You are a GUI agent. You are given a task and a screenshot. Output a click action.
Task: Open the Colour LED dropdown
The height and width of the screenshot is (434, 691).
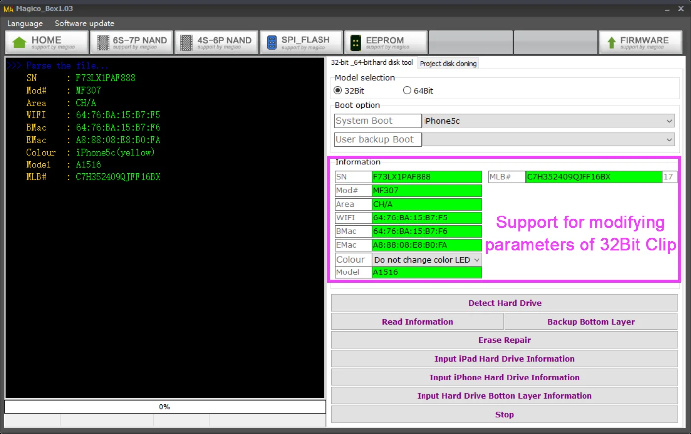pyautogui.click(x=427, y=260)
